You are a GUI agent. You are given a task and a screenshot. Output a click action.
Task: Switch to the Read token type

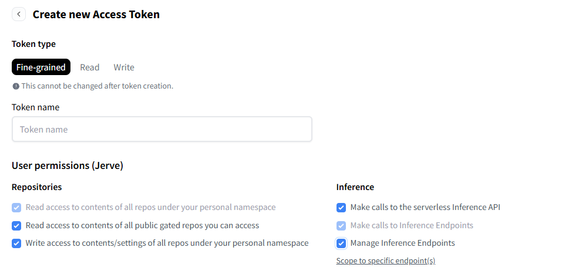[x=89, y=67]
